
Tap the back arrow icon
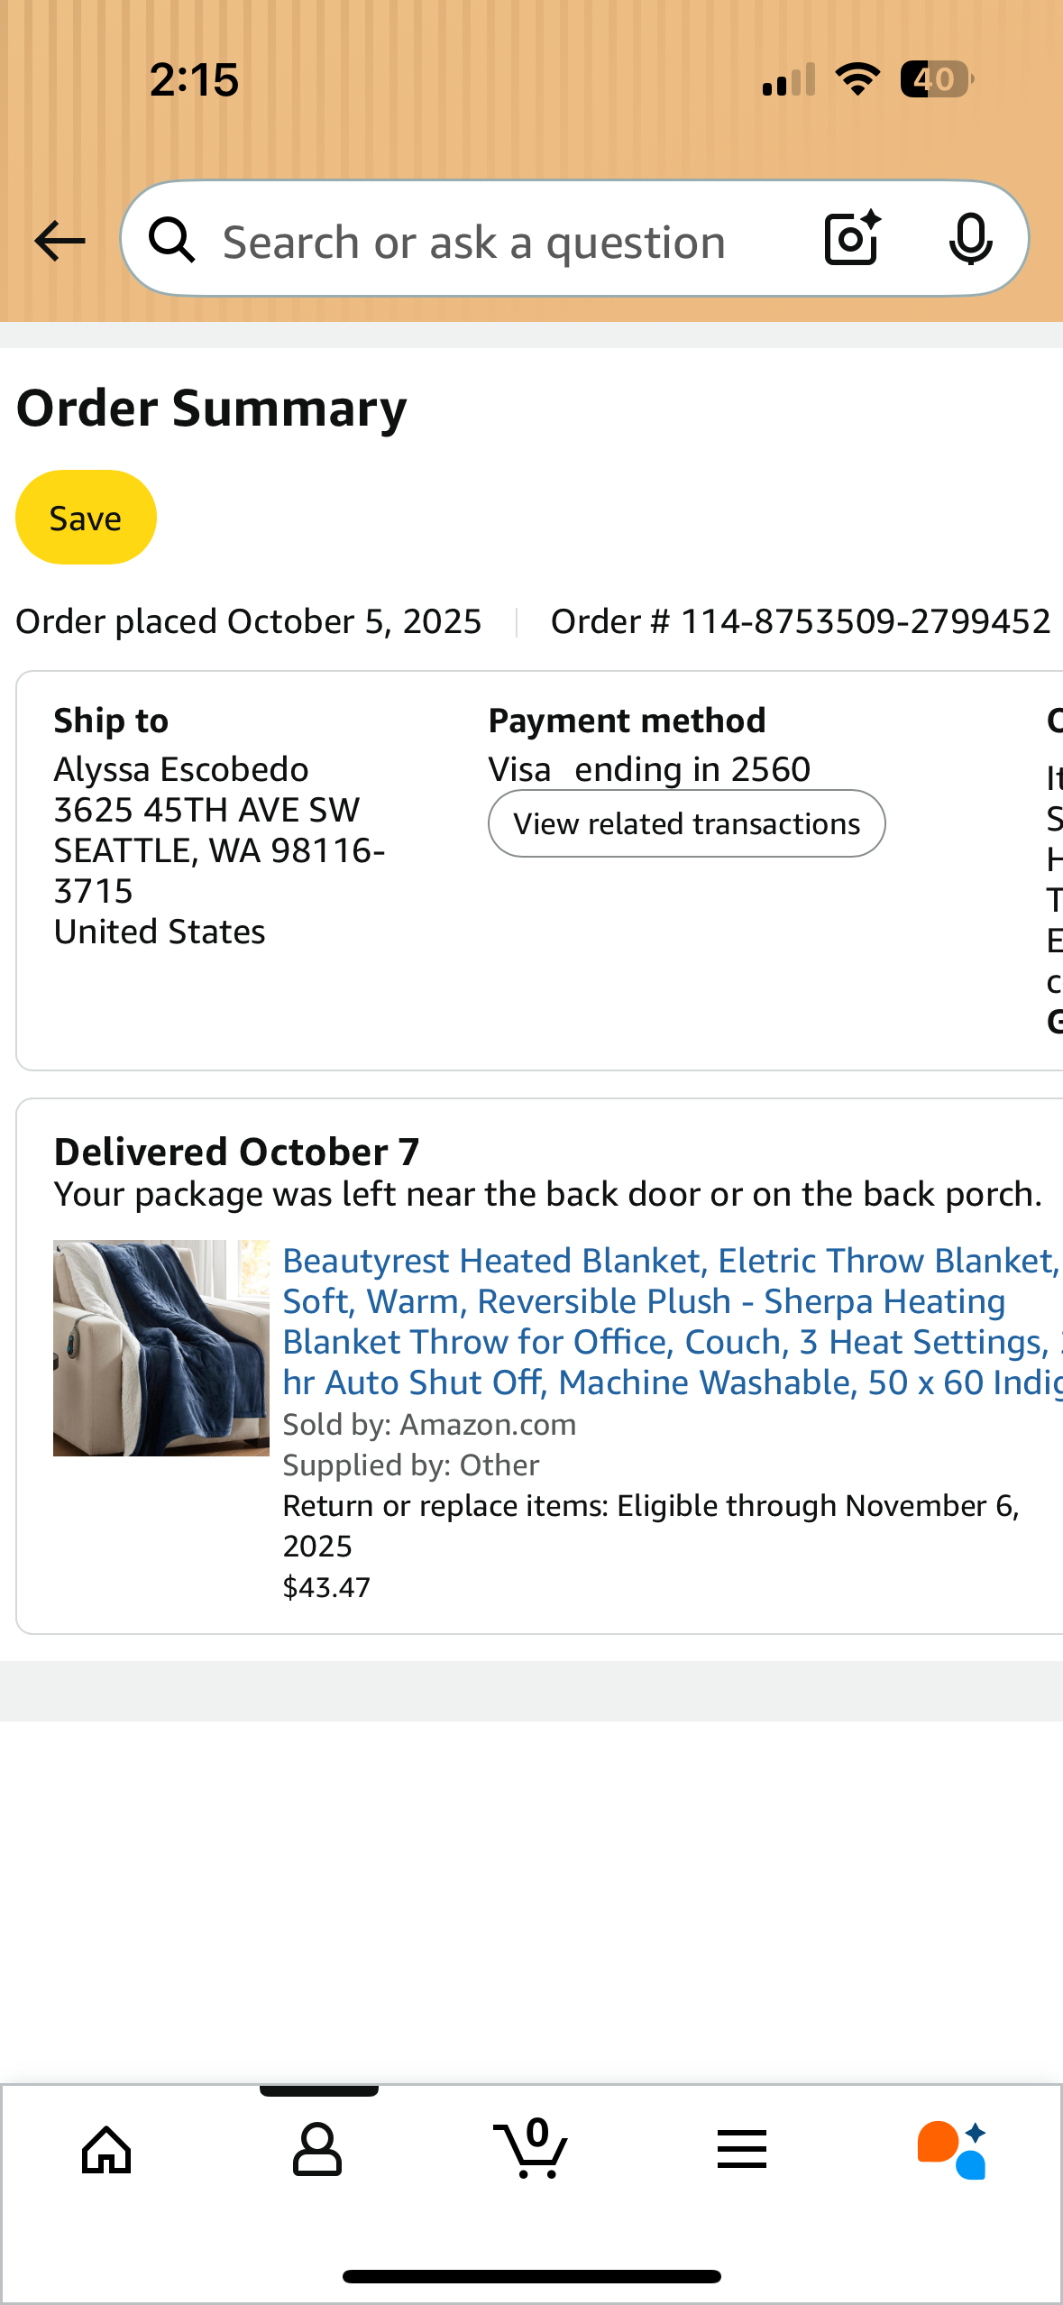tap(60, 241)
